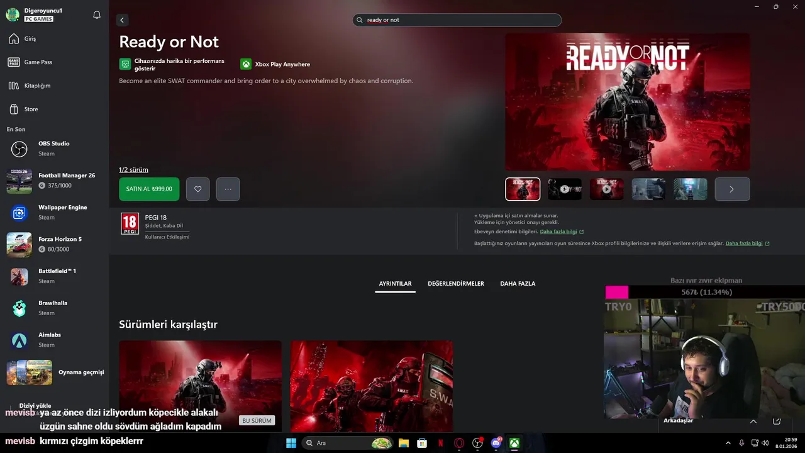Click the search magnifier icon
The width and height of the screenshot is (805, 453).
coord(360,20)
